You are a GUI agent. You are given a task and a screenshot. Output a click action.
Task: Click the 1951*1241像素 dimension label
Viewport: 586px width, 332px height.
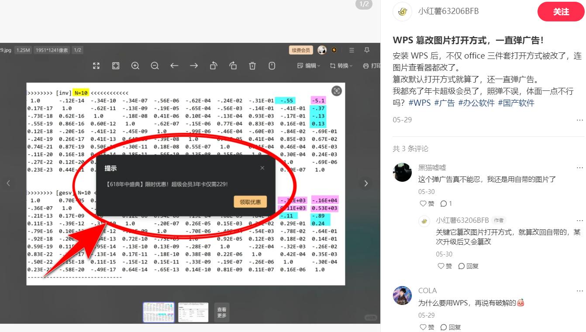52,50
